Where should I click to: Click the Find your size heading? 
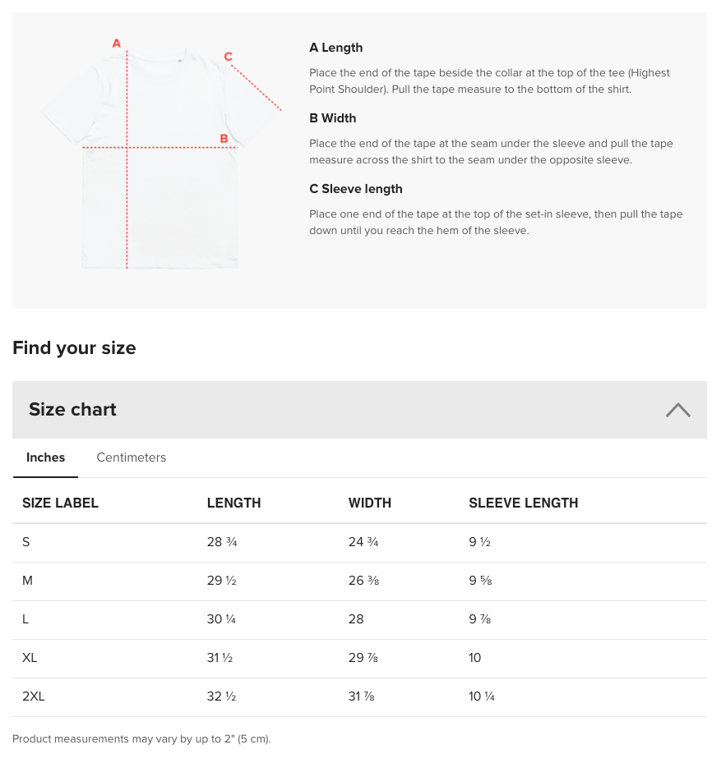coord(74,348)
